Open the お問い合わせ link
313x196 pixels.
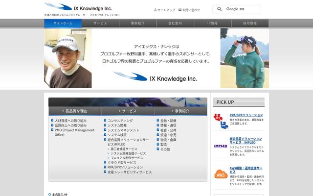pos(191,10)
